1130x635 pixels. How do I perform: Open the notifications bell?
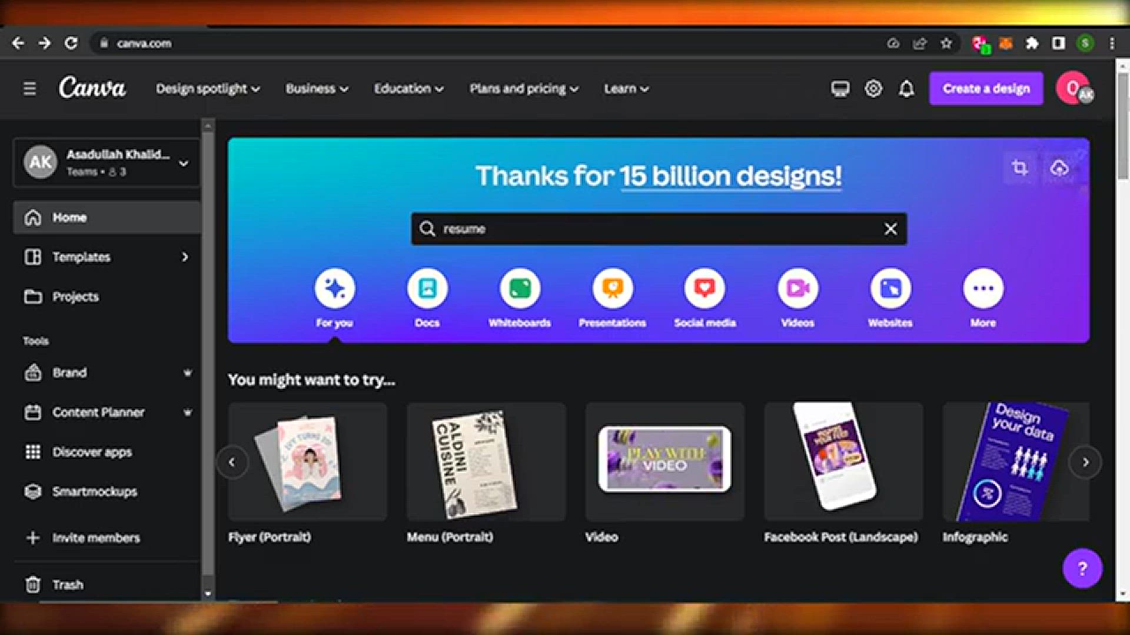point(906,89)
